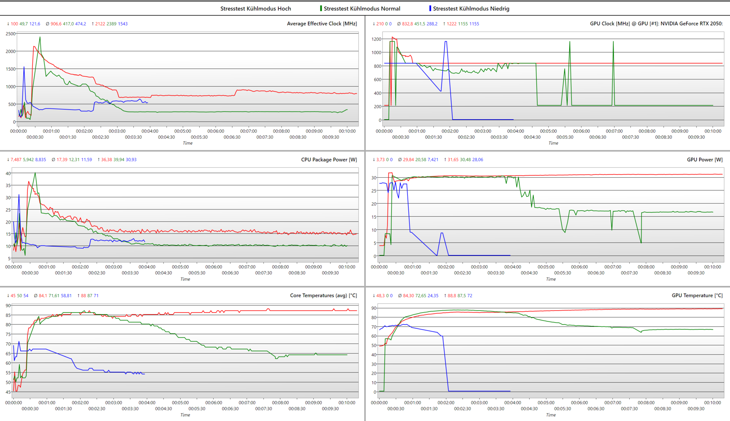Image resolution: width=730 pixels, height=421 pixels.
Task: Click the GPU Temperature [°C] chart title
Action: (x=697, y=295)
